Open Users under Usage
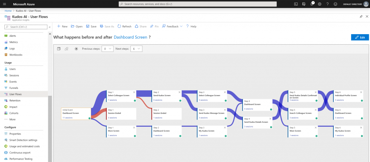The height and width of the screenshot is (162, 370). (13, 69)
